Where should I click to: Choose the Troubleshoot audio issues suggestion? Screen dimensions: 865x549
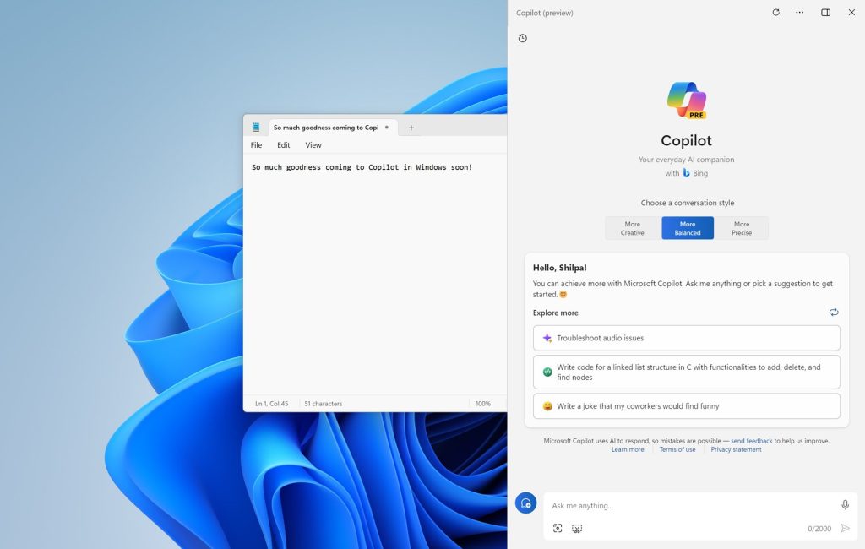click(x=686, y=337)
